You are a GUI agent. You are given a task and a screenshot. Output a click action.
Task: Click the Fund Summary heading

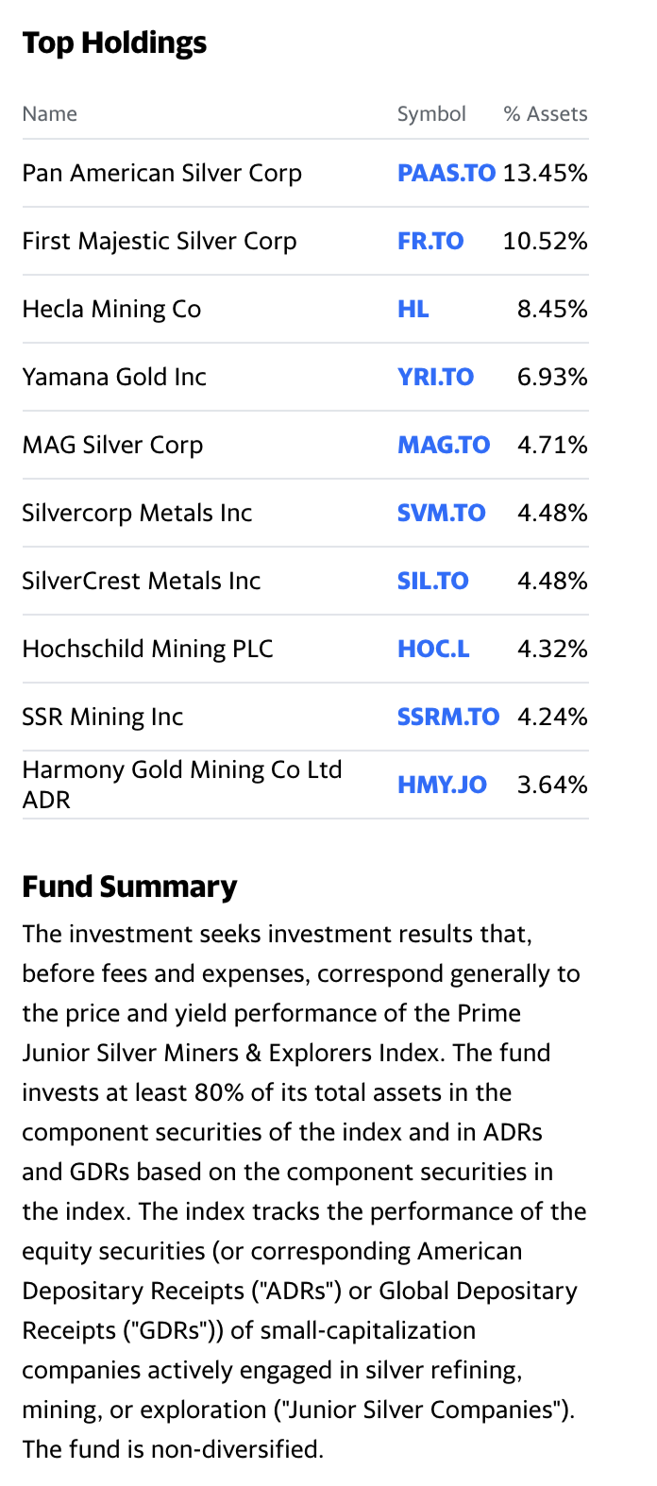pyautogui.click(x=129, y=887)
